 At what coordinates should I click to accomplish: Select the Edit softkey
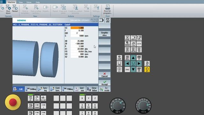pos(18,89)
